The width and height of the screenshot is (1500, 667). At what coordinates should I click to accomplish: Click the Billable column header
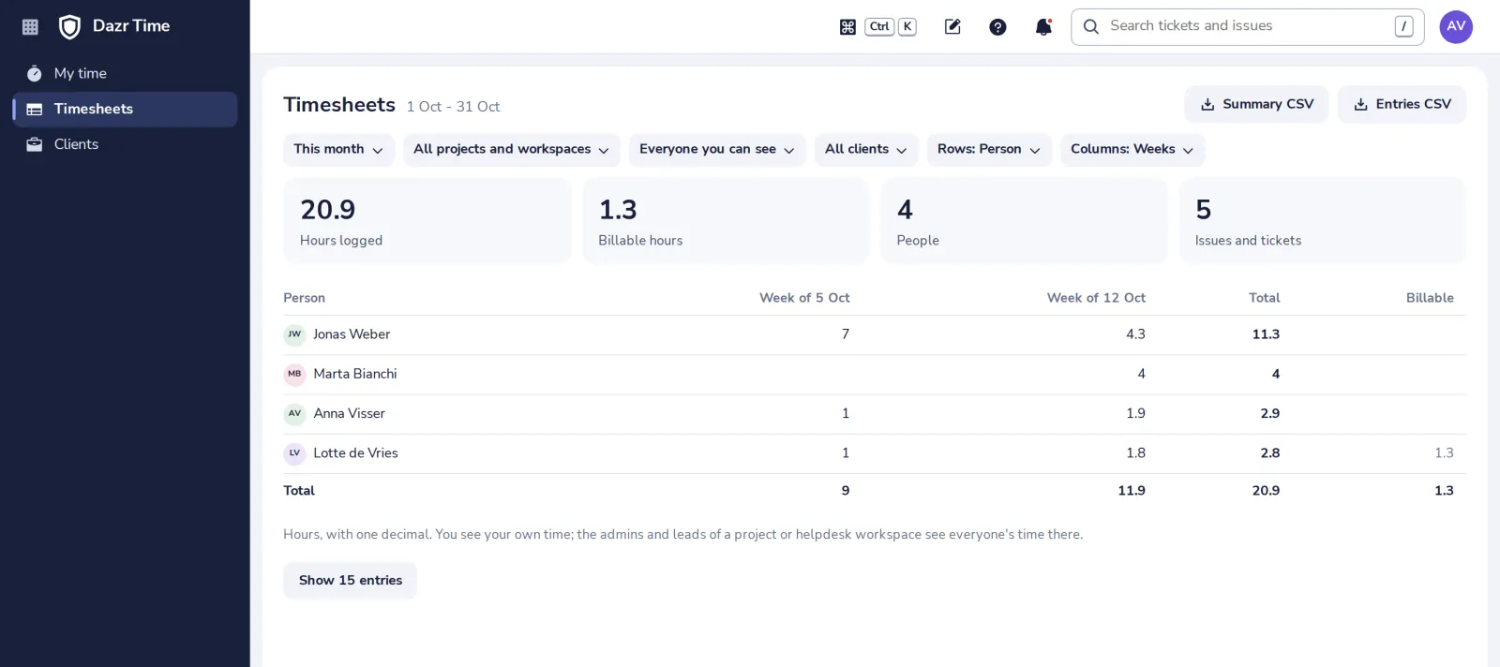coord(1430,298)
